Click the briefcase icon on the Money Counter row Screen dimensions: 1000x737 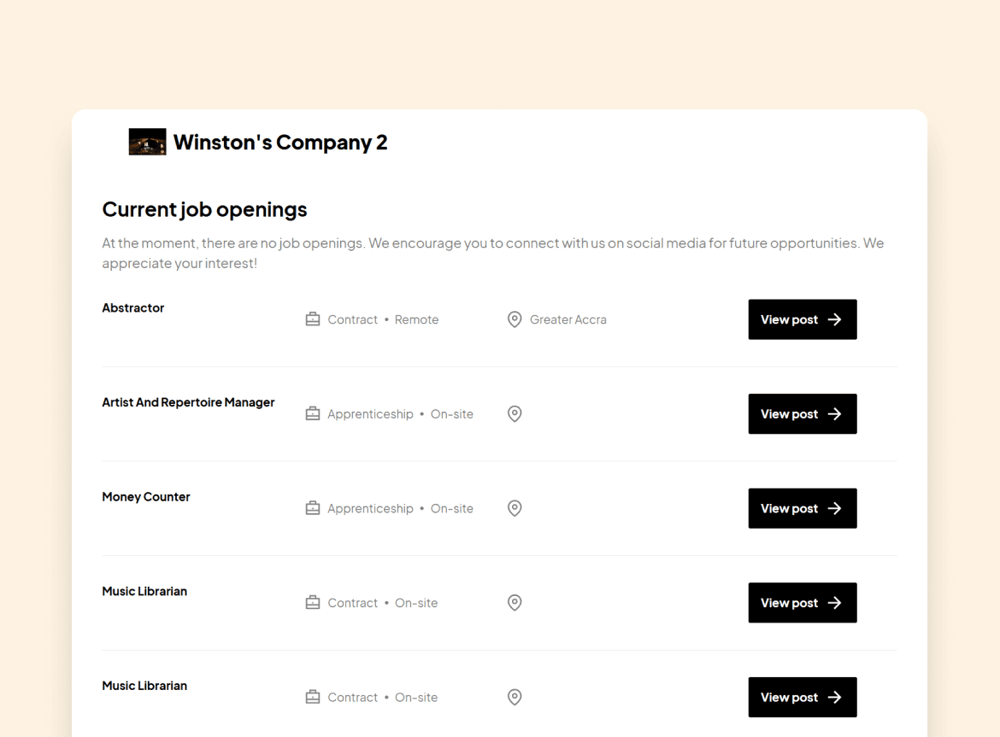(x=313, y=508)
